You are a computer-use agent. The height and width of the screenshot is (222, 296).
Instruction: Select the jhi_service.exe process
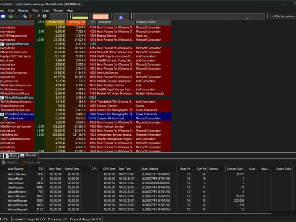pyautogui.click(x=85, y=81)
